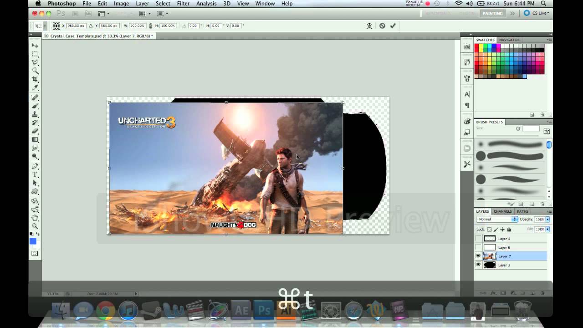583x328 pixels.
Task: Select the Clone Stamp tool
Action: click(35, 114)
